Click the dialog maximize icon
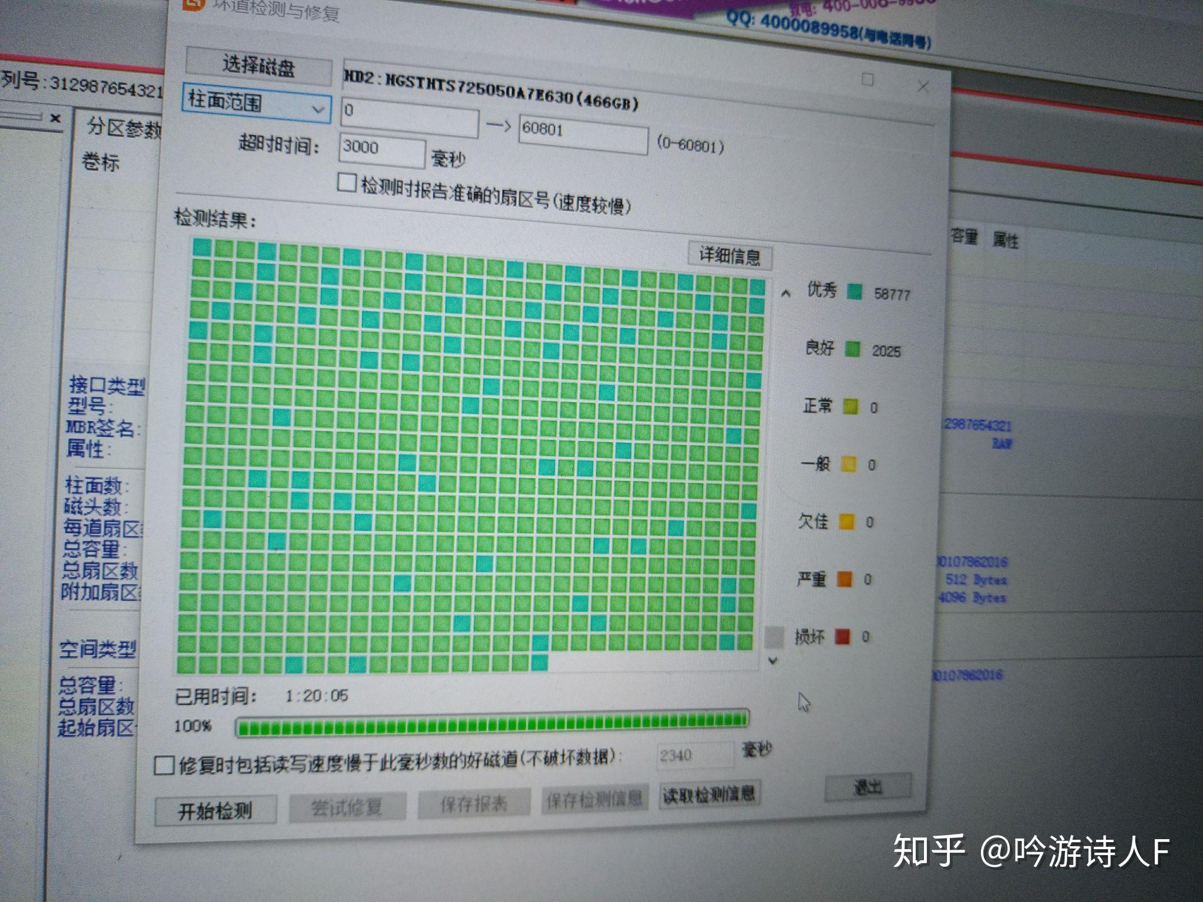 (868, 79)
